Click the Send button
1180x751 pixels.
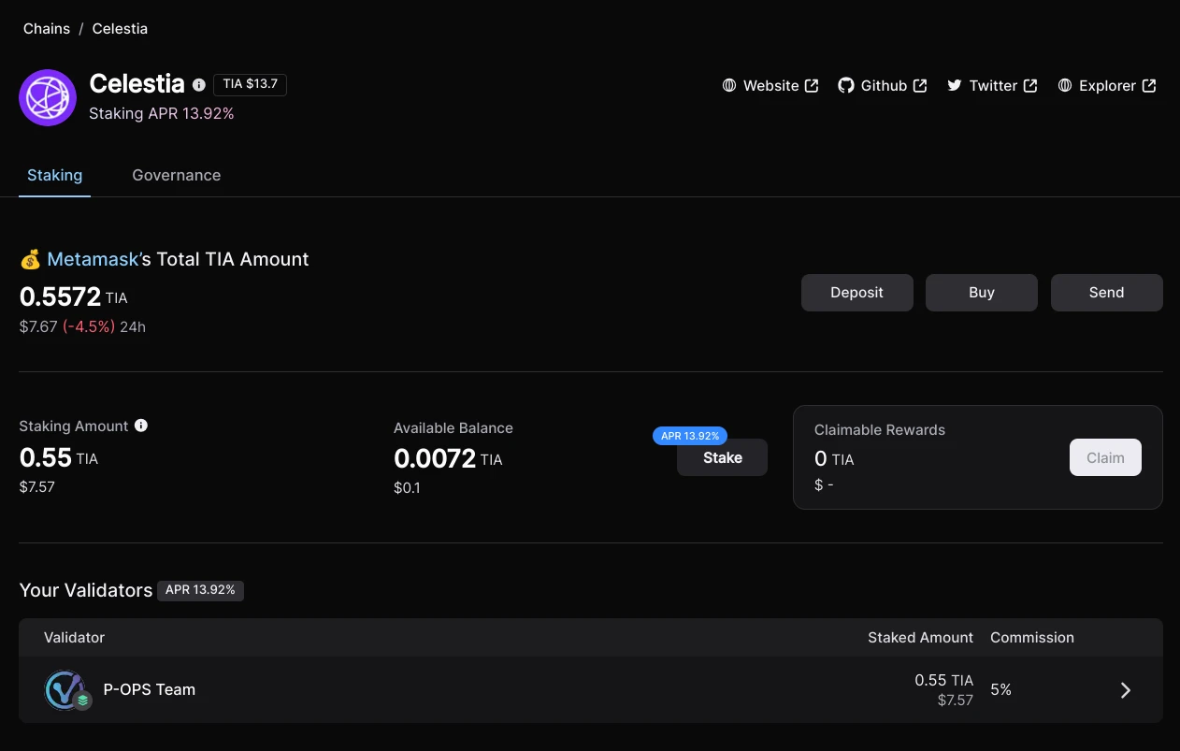tap(1107, 293)
